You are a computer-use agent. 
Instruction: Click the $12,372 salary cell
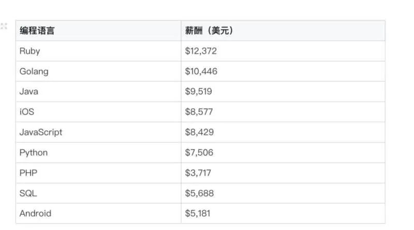point(283,51)
